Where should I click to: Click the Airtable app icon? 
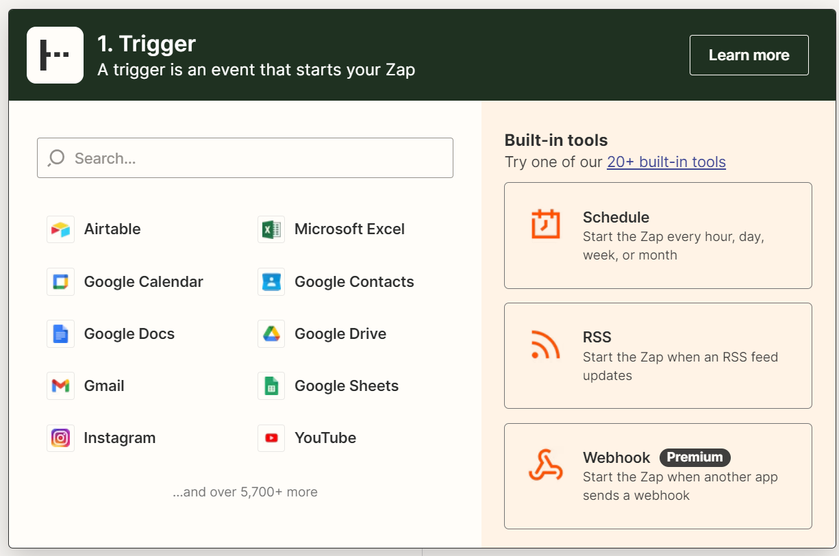pos(60,229)
